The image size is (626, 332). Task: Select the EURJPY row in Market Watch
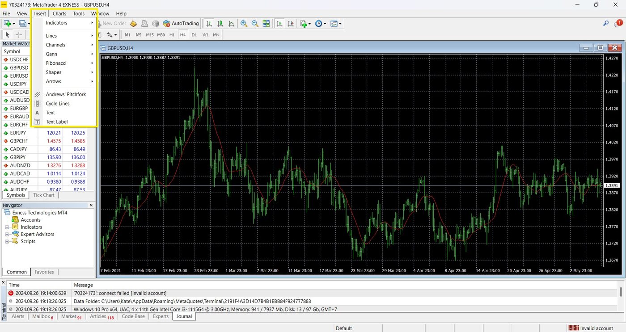coord(45,133)
